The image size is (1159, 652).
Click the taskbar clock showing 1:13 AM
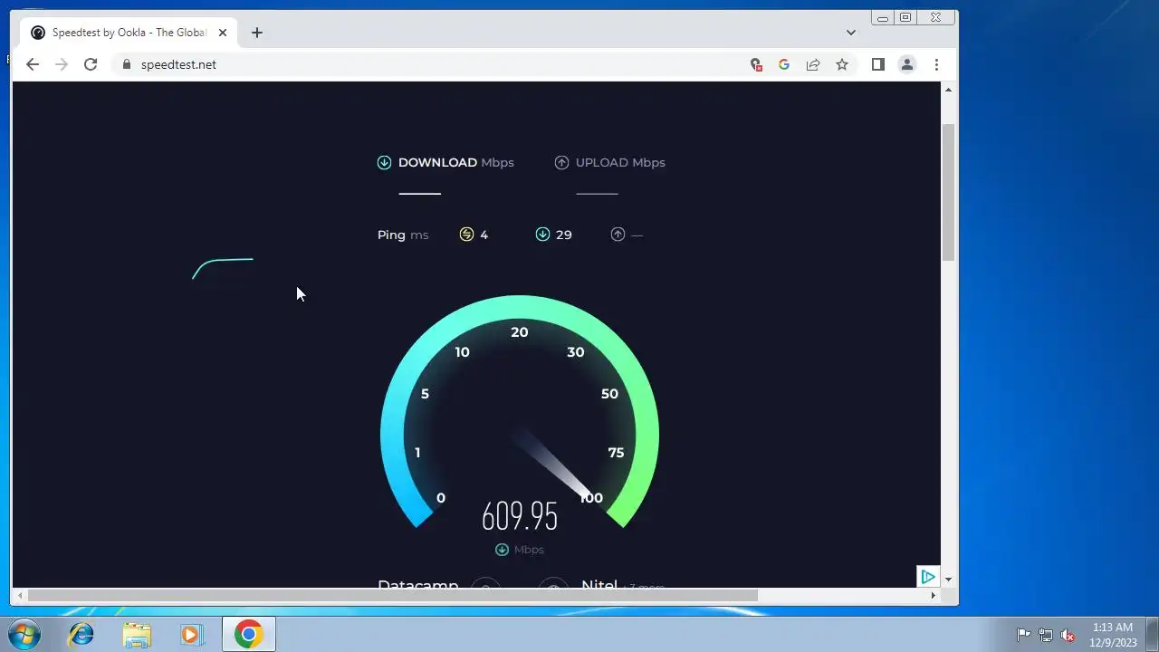point(1113,635)
